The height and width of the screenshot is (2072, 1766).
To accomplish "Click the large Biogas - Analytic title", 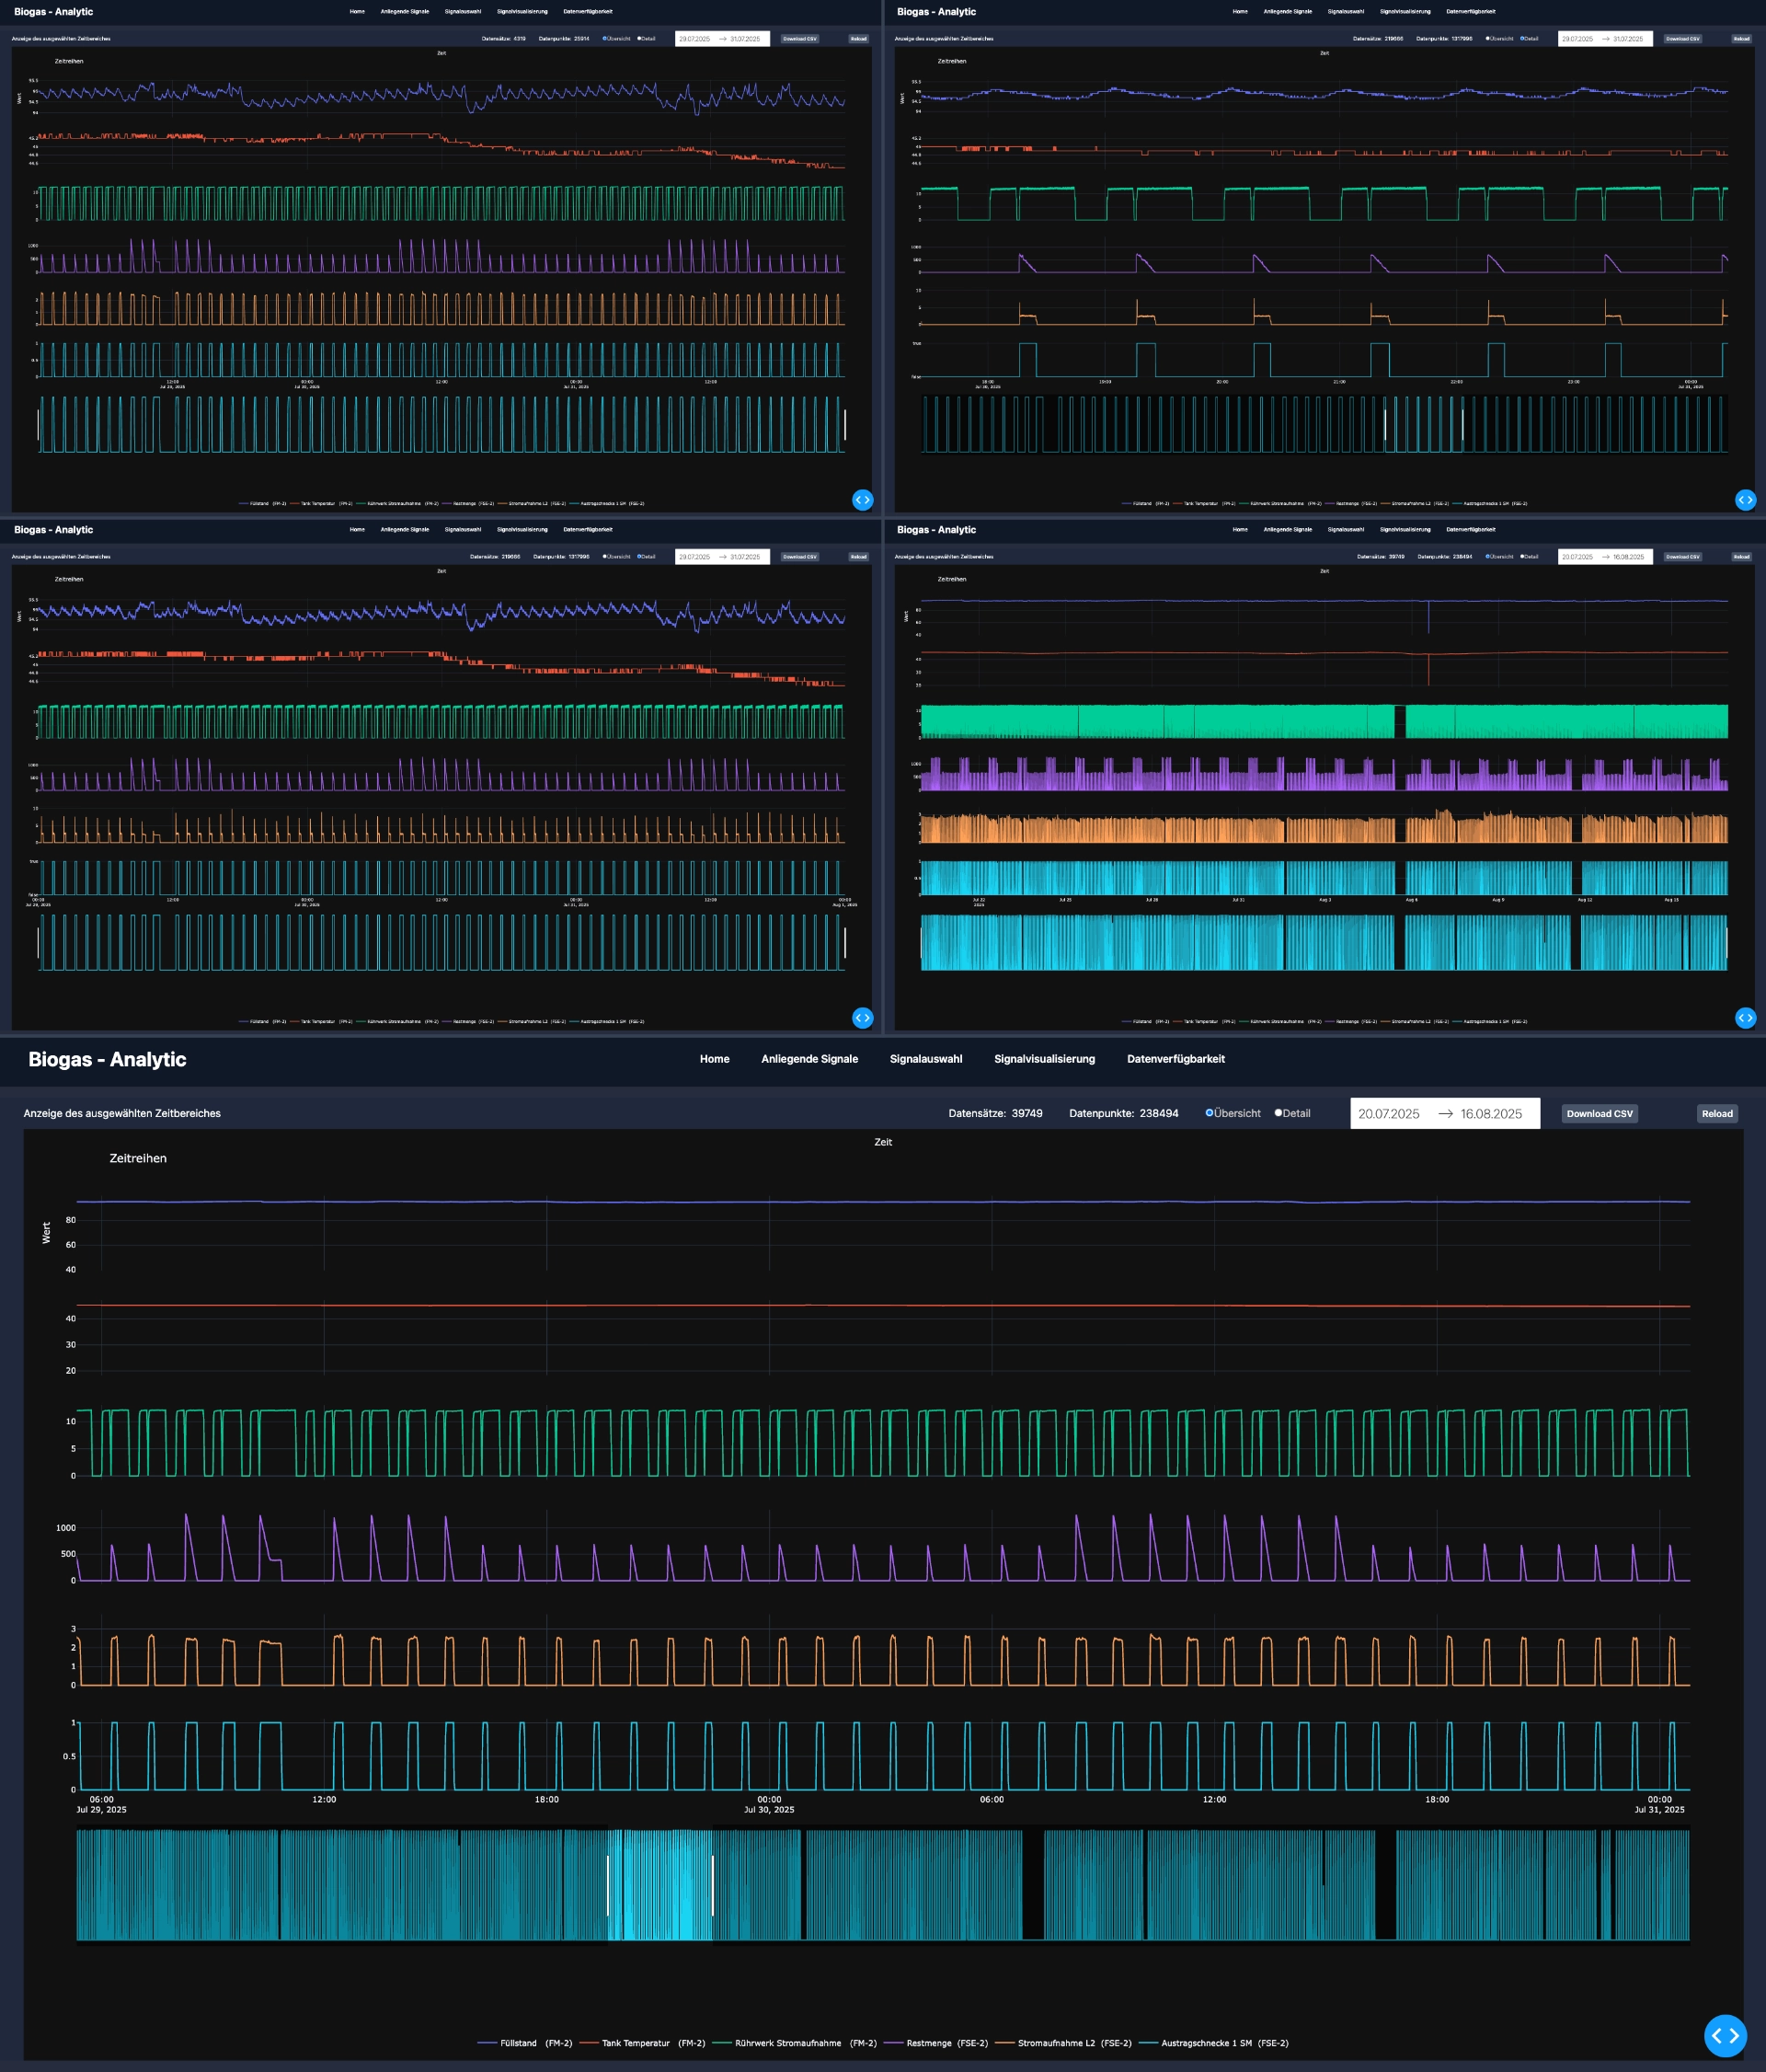I will 107,1059.
